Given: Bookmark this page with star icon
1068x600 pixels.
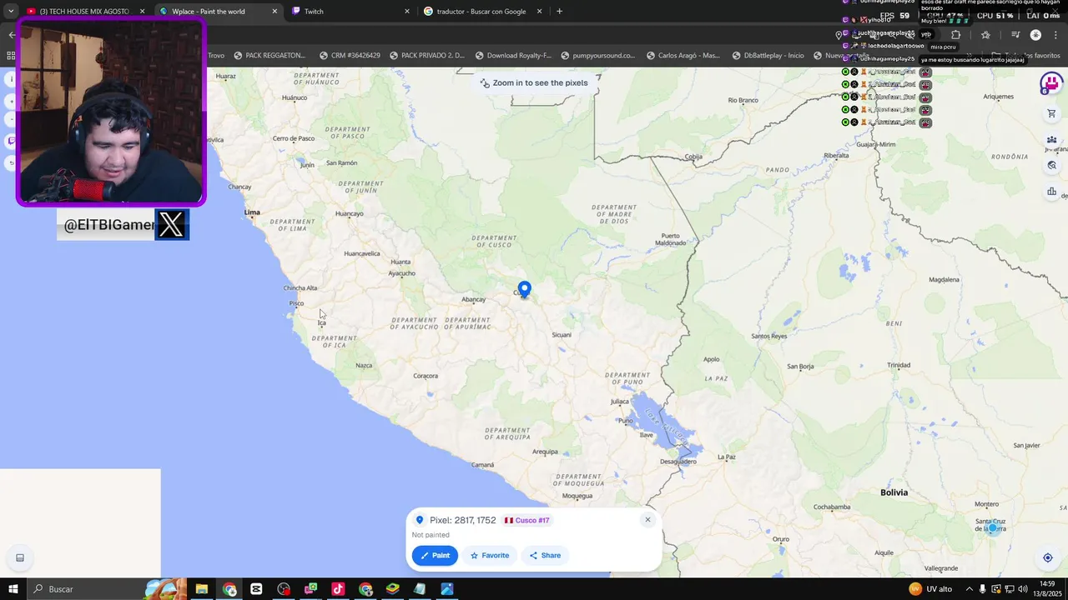Looking at the screenshot, I should (985, 35).
